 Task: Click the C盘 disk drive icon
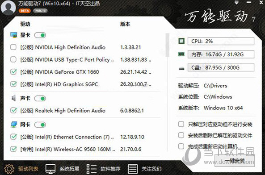(181, 68)
